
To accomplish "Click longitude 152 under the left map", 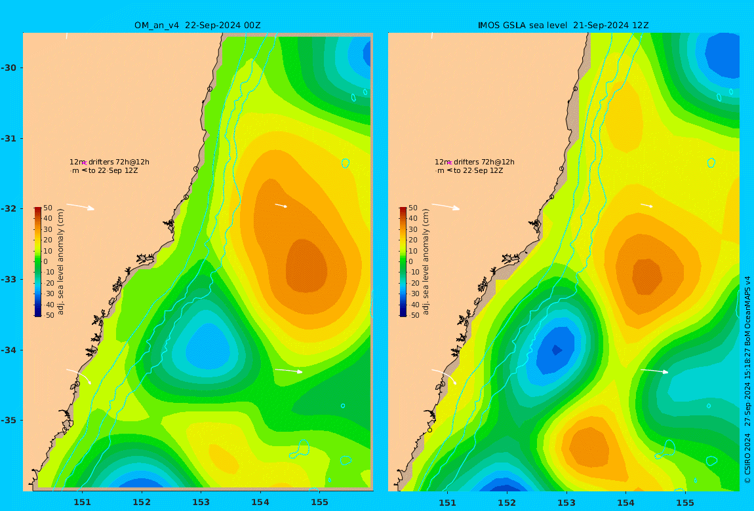I will tap(142, 502).
